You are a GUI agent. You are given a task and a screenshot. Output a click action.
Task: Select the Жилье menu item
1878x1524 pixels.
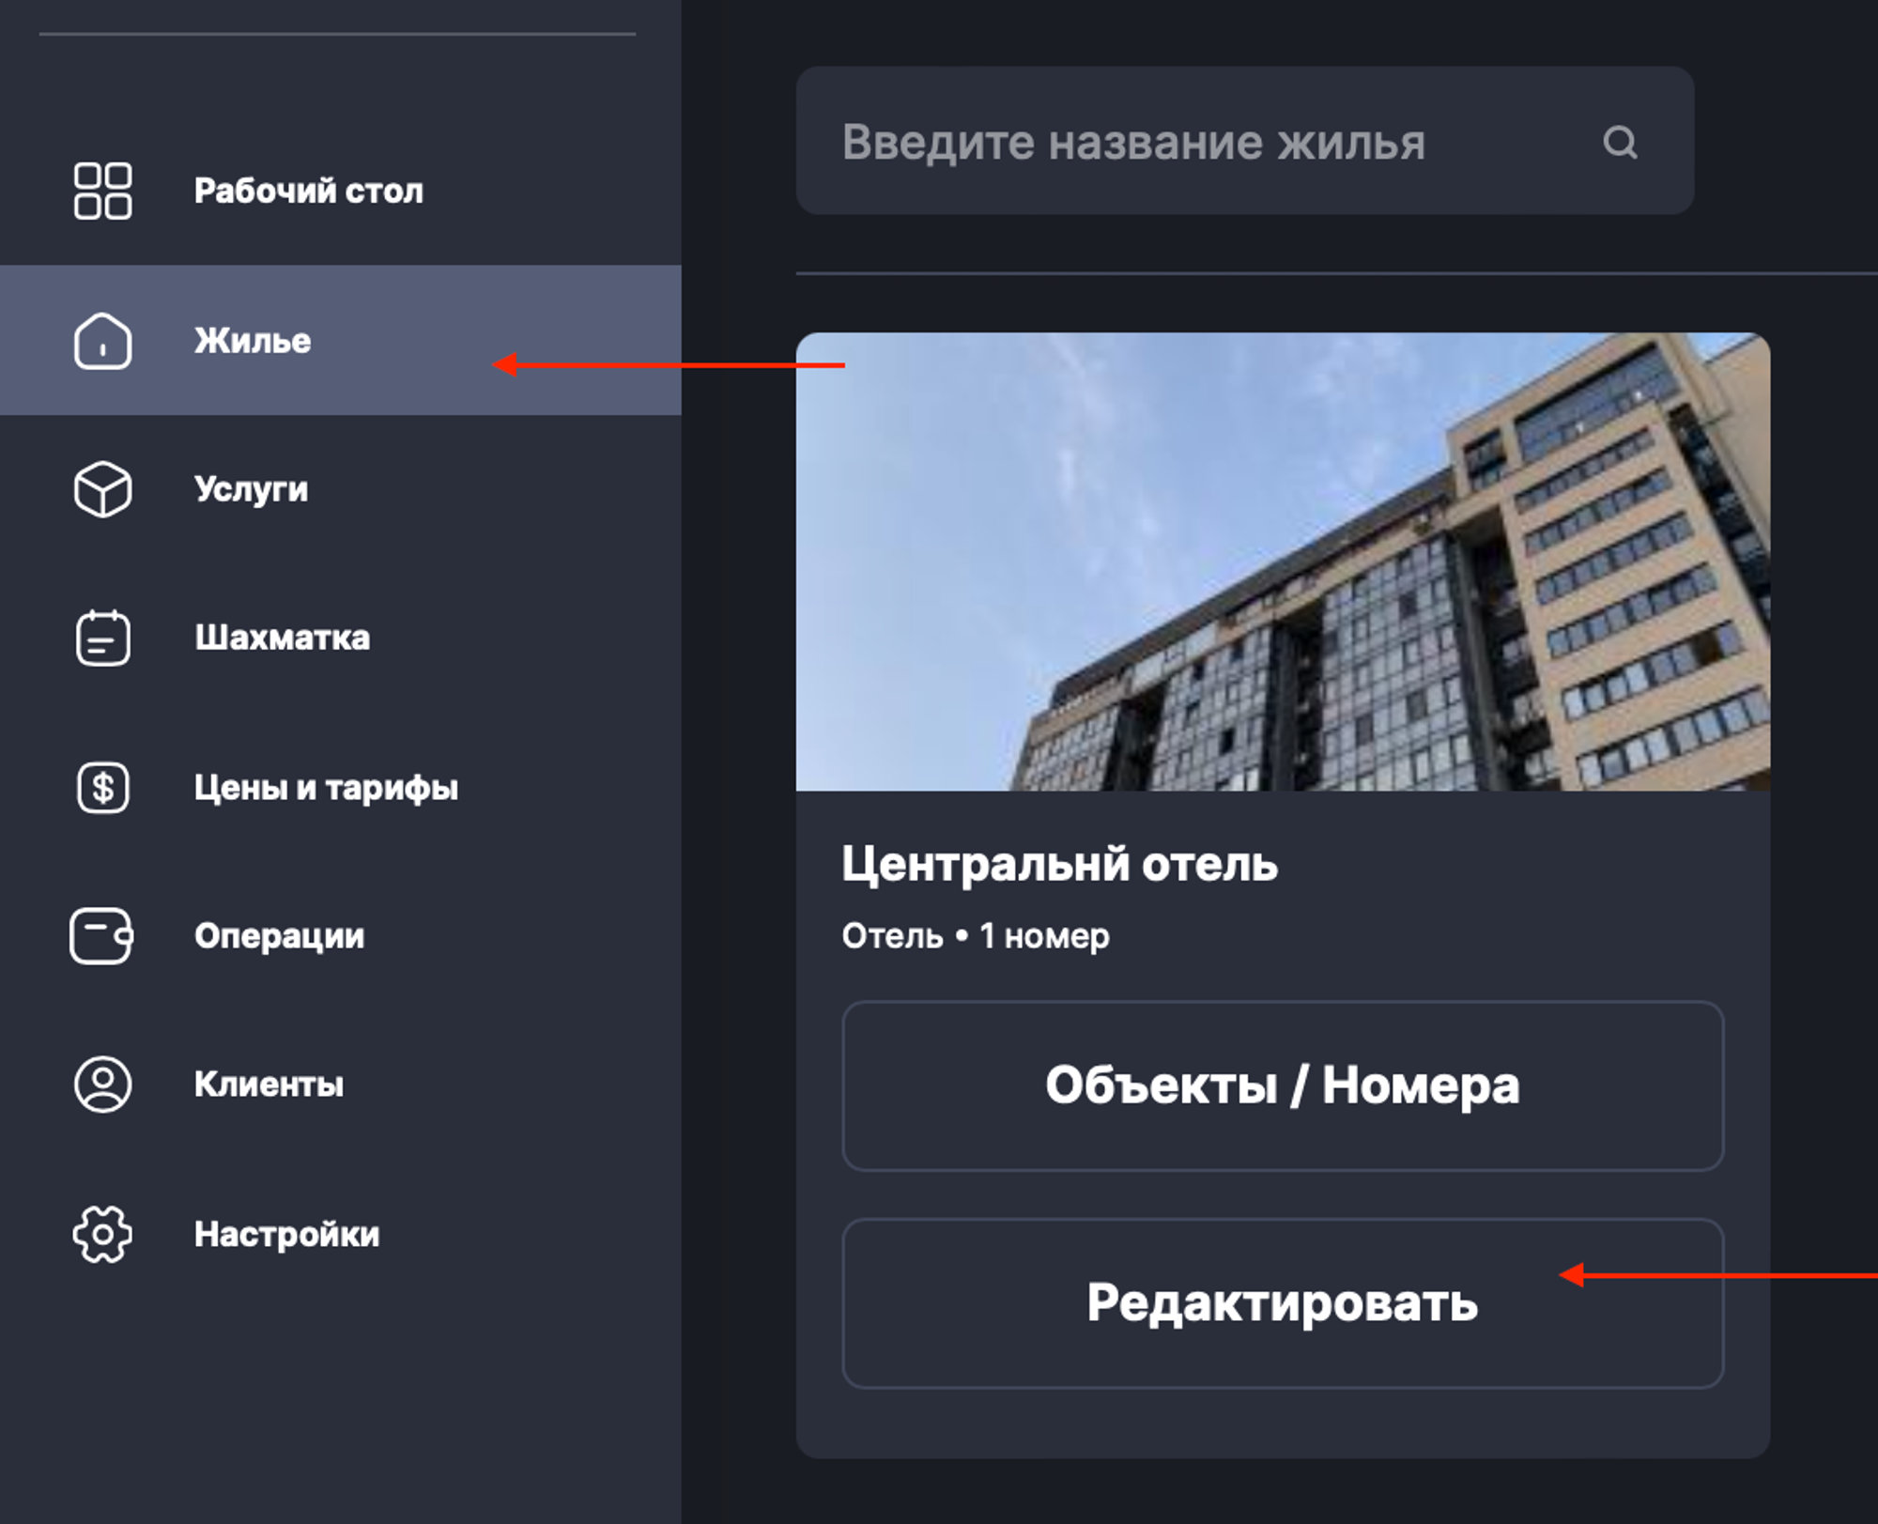[341, 340]
